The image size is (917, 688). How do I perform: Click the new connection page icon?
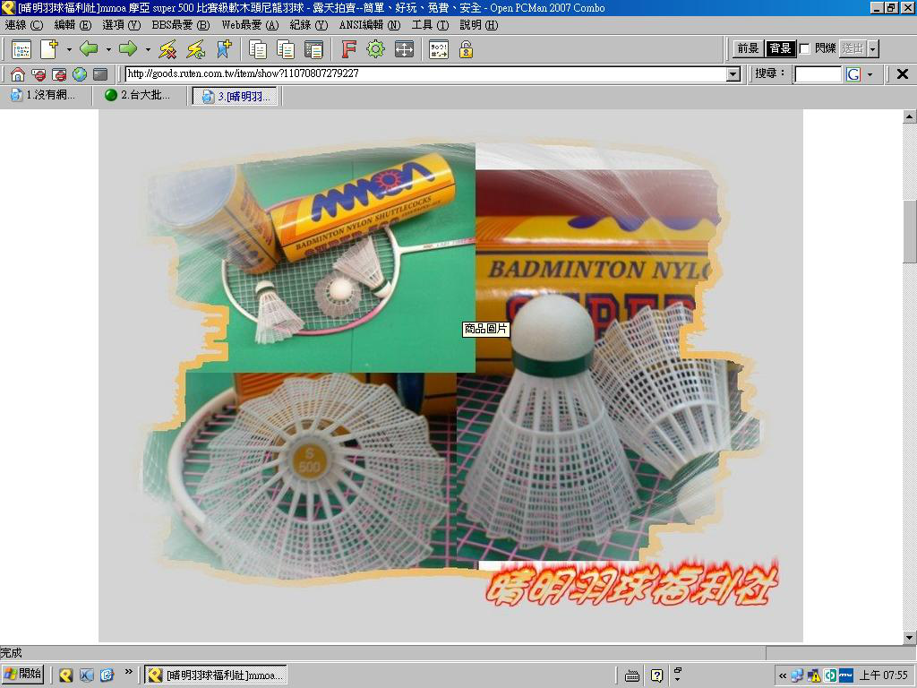49,50
